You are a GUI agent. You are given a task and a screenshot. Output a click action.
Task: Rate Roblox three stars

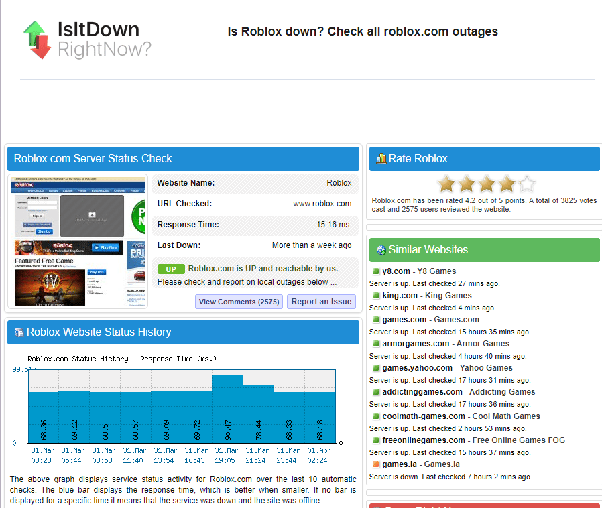point(487,184)
